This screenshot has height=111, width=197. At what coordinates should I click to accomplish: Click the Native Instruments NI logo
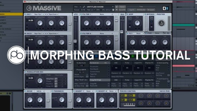165,8
